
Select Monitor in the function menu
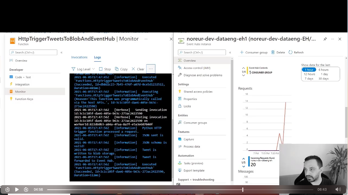(x=20, y=92)
